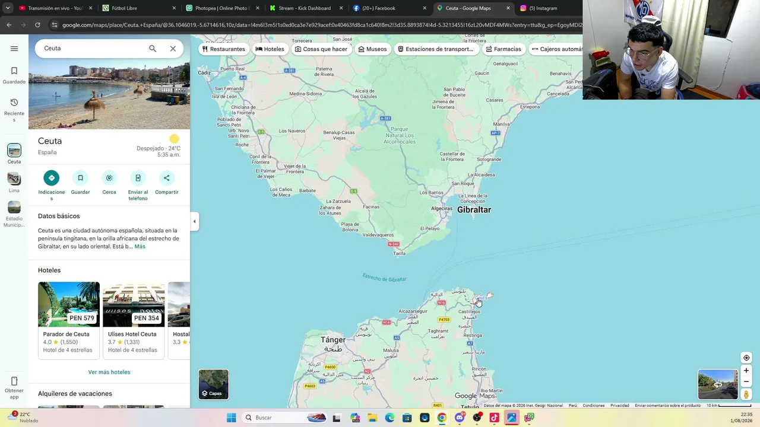Click the browser back arrow
The height and width of the screenshot is (427, 760).
point(9,25)
